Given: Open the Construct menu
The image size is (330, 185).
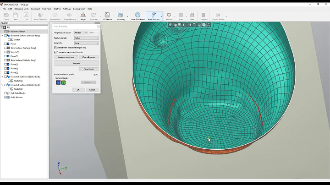Looking at the screenshot, I should coord(35,9).
